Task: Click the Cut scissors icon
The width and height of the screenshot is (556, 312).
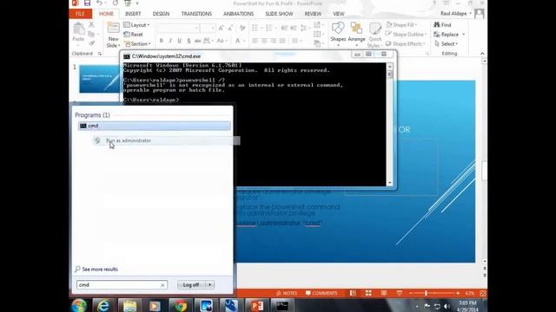Action: coord(91,25)
